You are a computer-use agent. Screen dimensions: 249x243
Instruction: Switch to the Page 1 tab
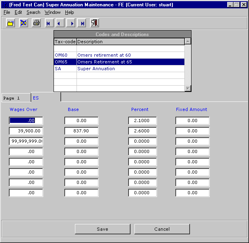pyautogui.click(x=15, y=98)
